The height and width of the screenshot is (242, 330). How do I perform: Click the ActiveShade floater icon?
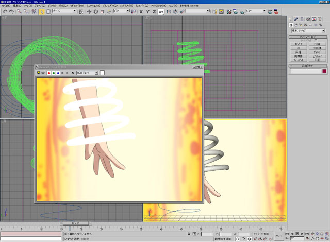pyautogui.click(x=276, y=12)
